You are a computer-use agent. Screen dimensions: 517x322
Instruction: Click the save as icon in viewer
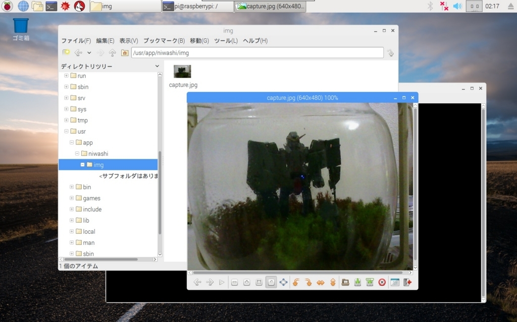pyautogui.click(x=370, y=282)
